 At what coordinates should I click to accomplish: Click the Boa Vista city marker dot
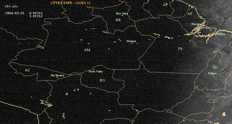[x=122, y=15]
